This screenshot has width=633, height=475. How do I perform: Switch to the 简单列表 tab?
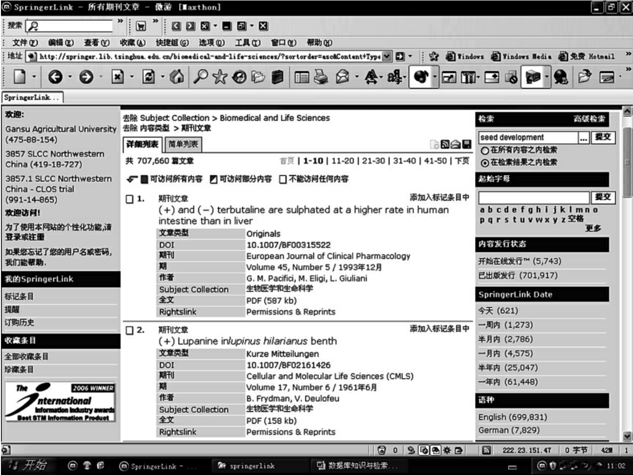click(183, 144)
